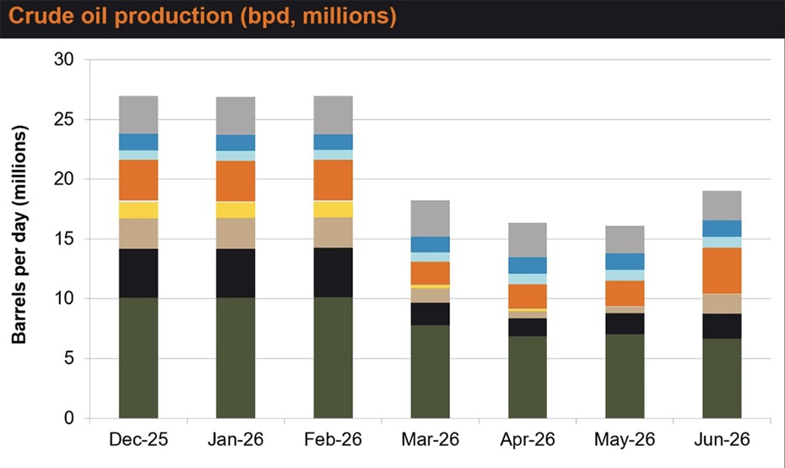Select the black segment of Jun-26 bar

[x=722, y=327]
